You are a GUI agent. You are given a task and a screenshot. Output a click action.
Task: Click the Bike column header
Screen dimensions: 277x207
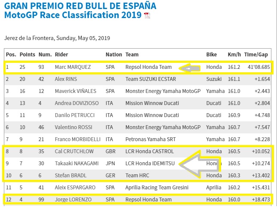pos(212,55)
